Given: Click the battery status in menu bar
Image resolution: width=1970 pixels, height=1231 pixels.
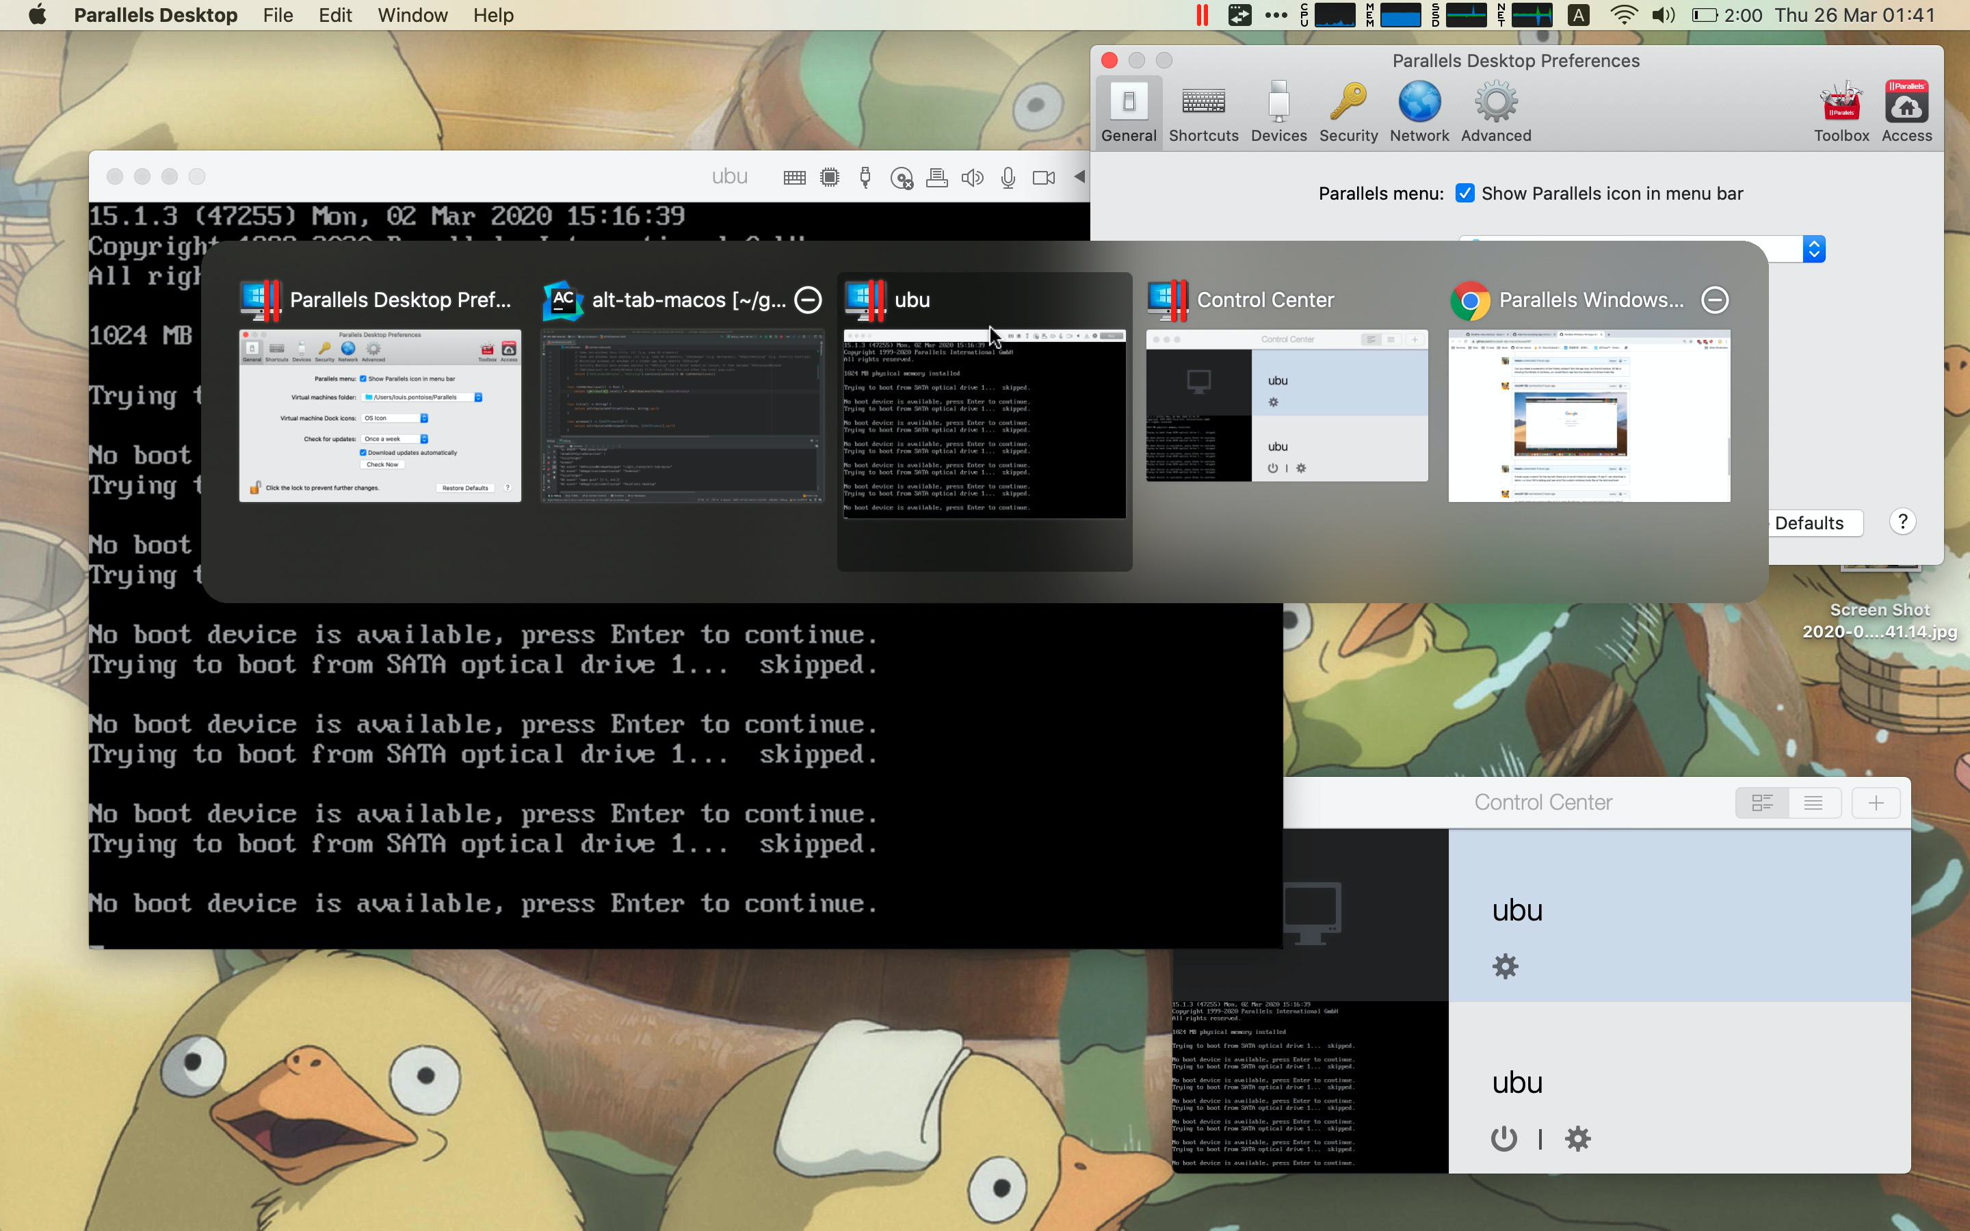Looking at the screenshot, I should [1726, 14].
